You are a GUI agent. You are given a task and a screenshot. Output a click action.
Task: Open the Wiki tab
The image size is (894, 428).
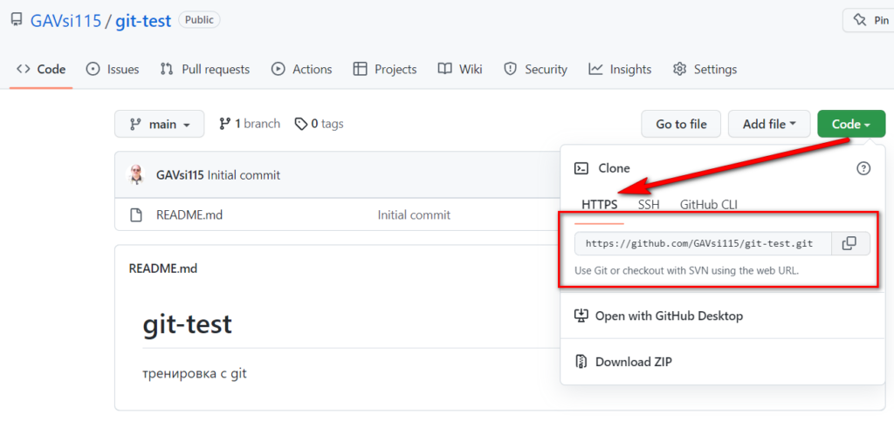(460, 70)
